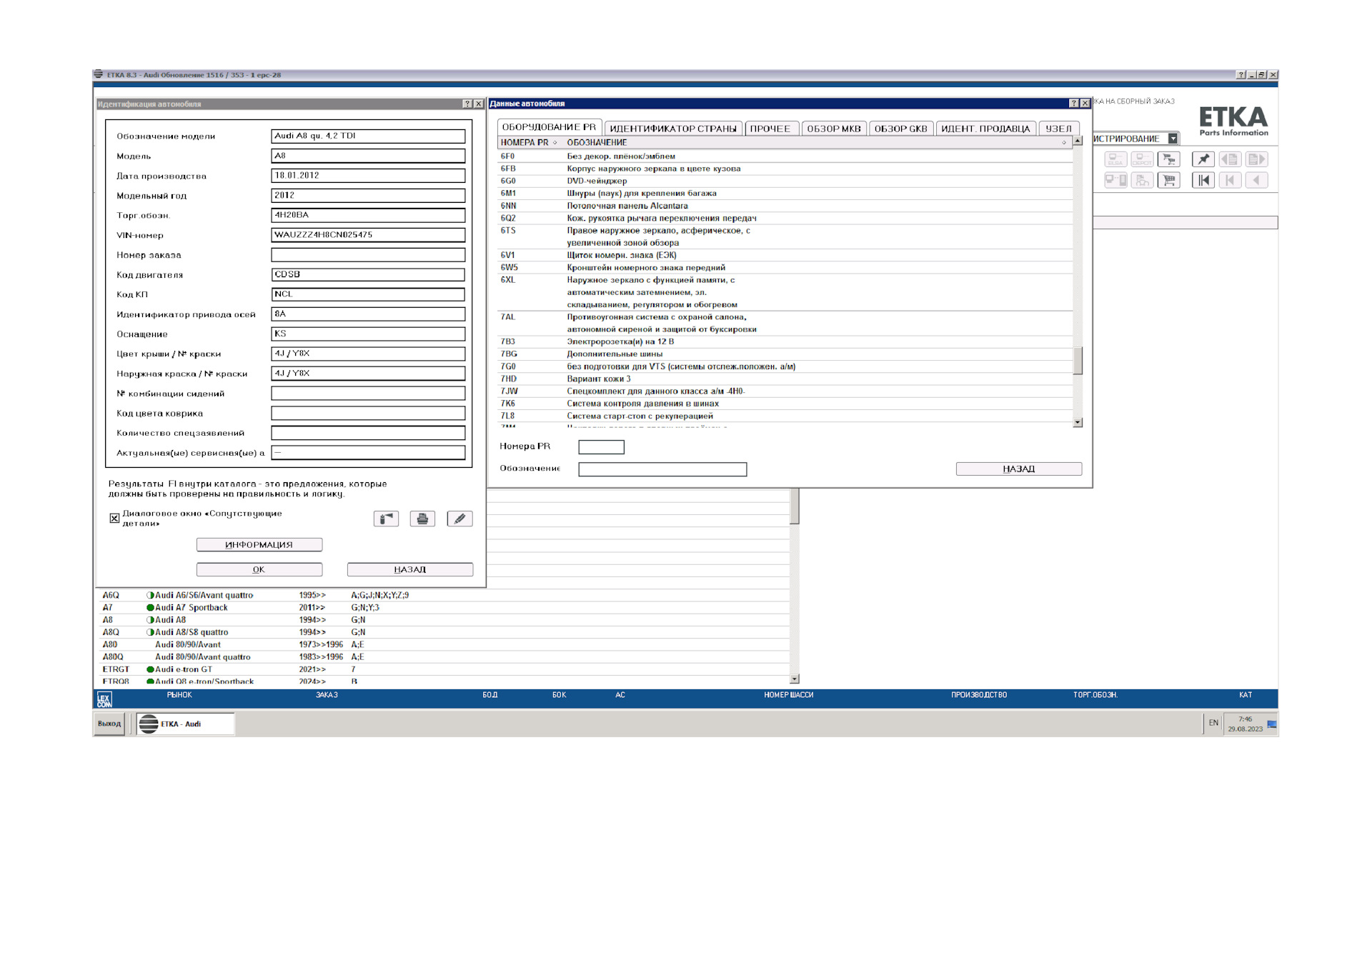Select PR row 7B3 12 В socket
Image resolution: width=1372 pixels, height=970 pixels.
tap(785, 342)
